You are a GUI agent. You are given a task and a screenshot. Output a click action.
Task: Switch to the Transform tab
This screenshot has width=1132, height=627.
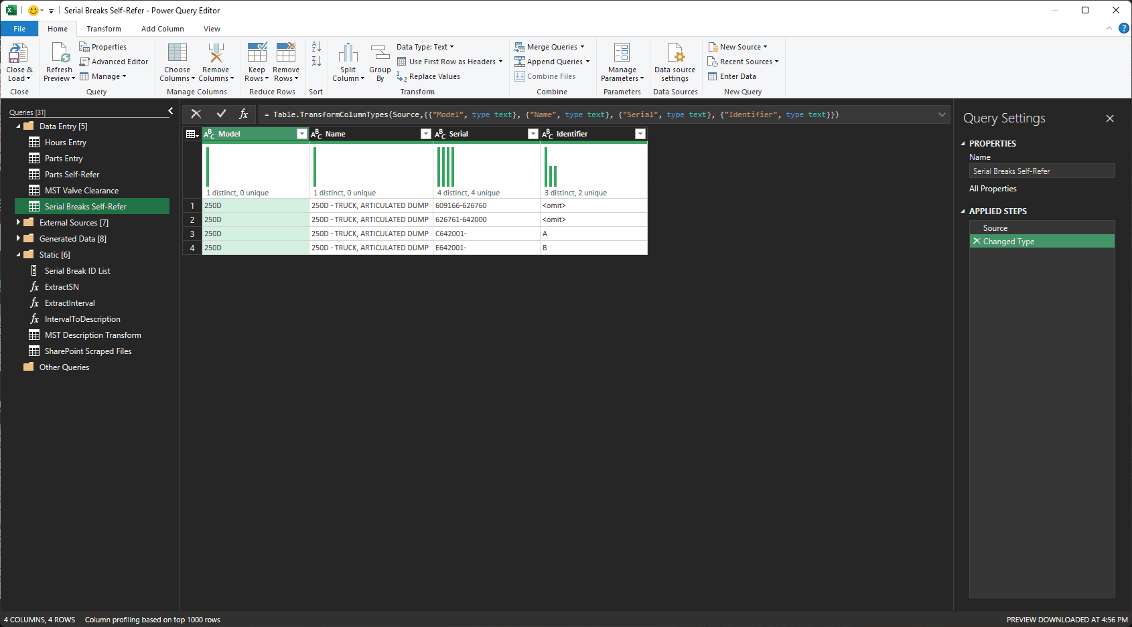tap(104, 29)
